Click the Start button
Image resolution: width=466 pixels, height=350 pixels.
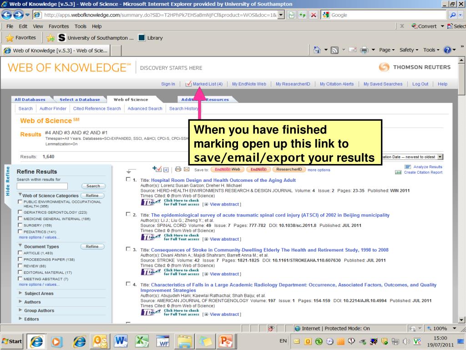[12, 341]
